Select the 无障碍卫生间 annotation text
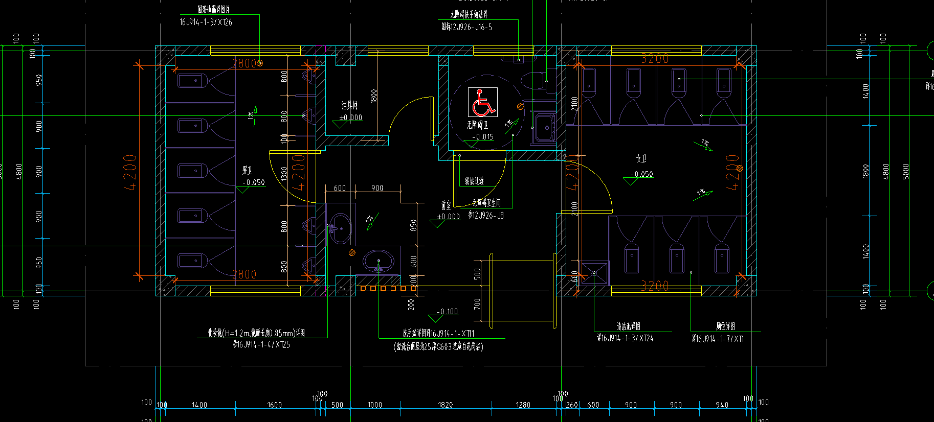The image size is (934, 422). (x=486, y=203)
